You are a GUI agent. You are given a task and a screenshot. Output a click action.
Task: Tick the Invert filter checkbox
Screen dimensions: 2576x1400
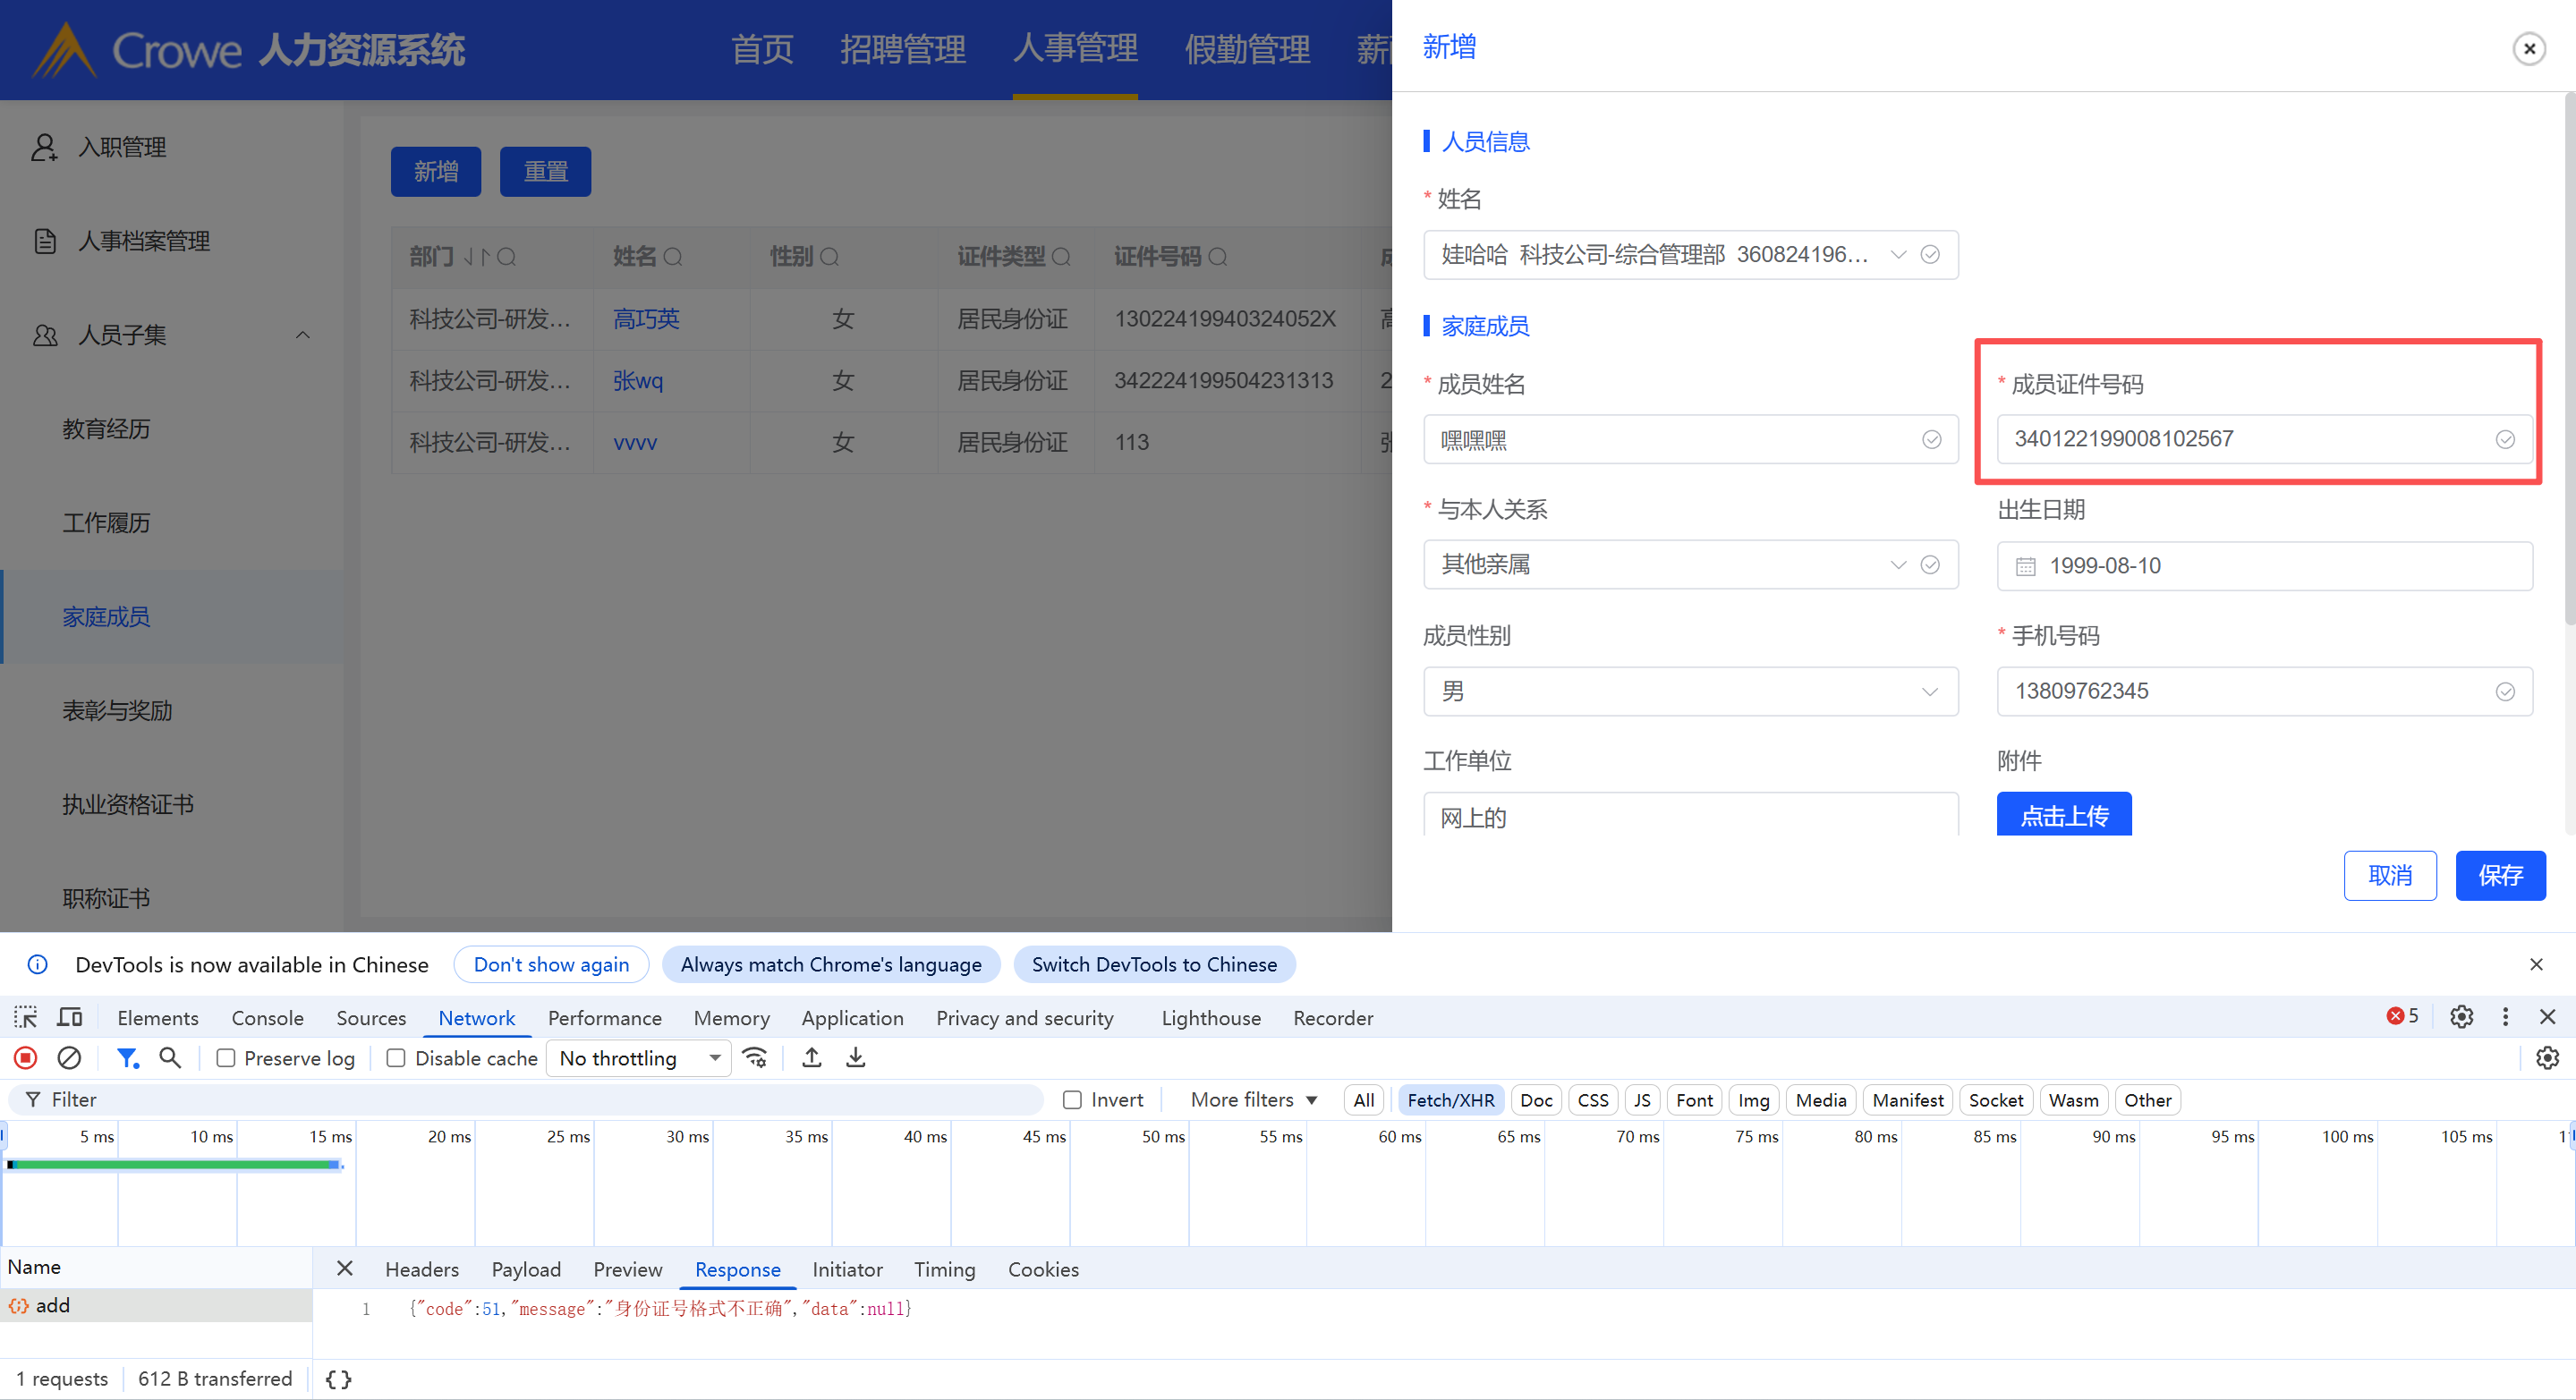[1073, 1100]
